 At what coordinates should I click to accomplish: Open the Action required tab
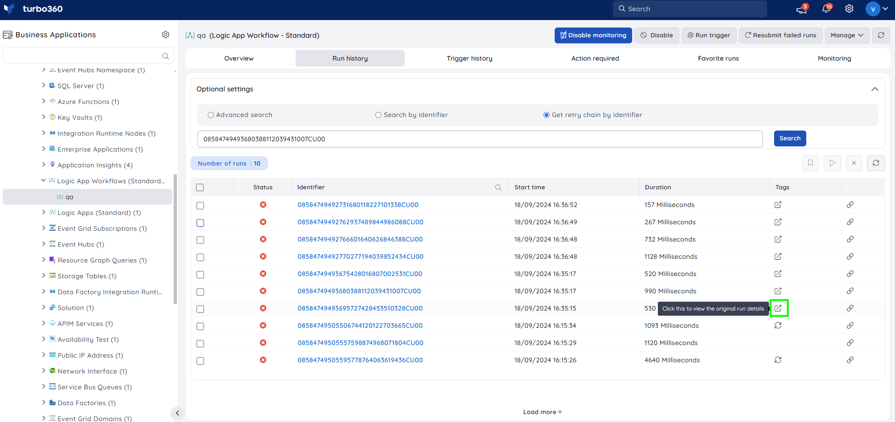(x=595, y=58)
